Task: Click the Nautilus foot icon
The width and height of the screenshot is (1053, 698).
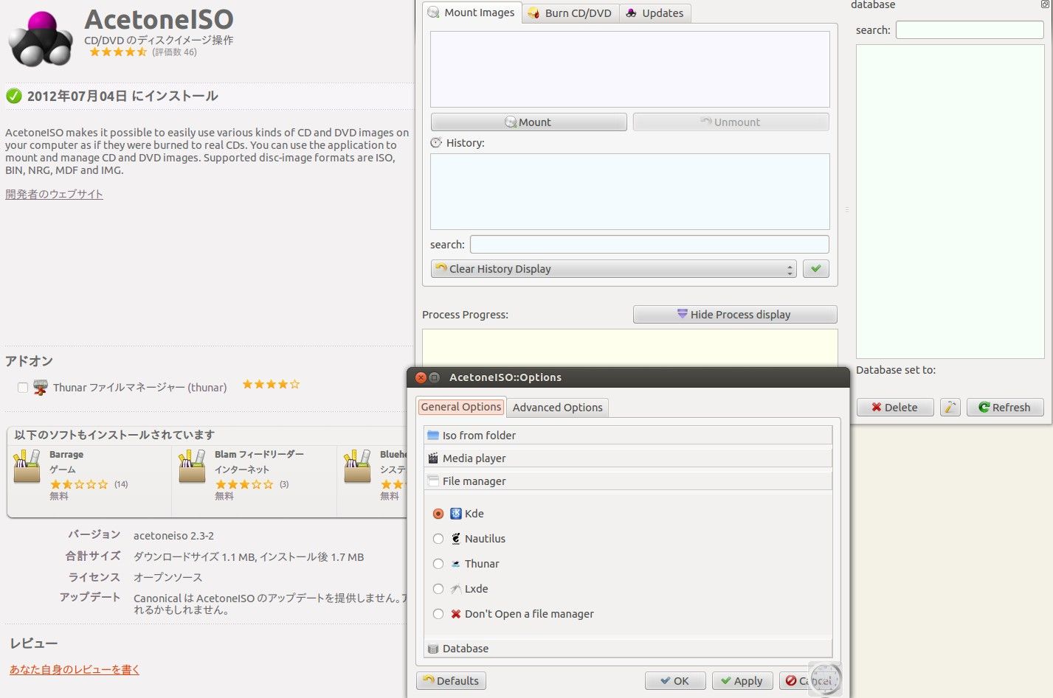Action: coord(455,539)
